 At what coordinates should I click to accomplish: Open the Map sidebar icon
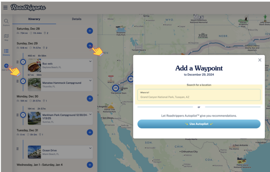click(x=6, y=37)
